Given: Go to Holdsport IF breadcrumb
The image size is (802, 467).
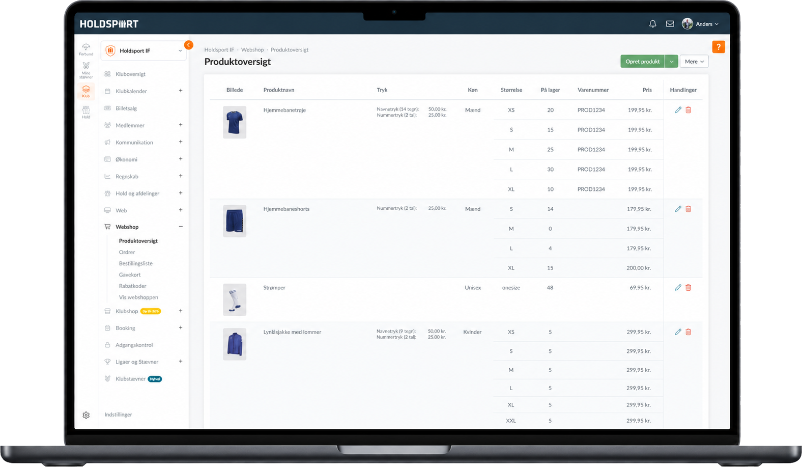Looking at the screenshot, I should click(219, 50).
